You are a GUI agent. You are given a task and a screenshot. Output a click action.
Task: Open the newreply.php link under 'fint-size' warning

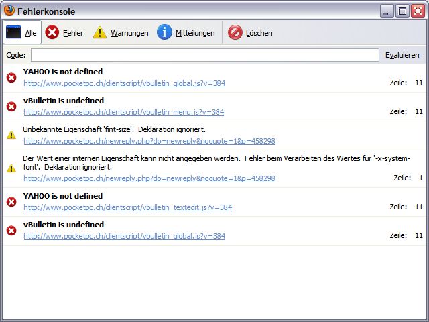tap(149, 141)
